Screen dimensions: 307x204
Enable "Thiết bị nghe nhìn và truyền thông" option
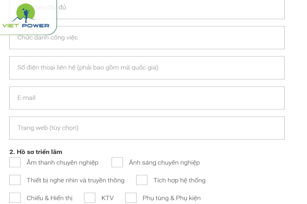point(15,180)
